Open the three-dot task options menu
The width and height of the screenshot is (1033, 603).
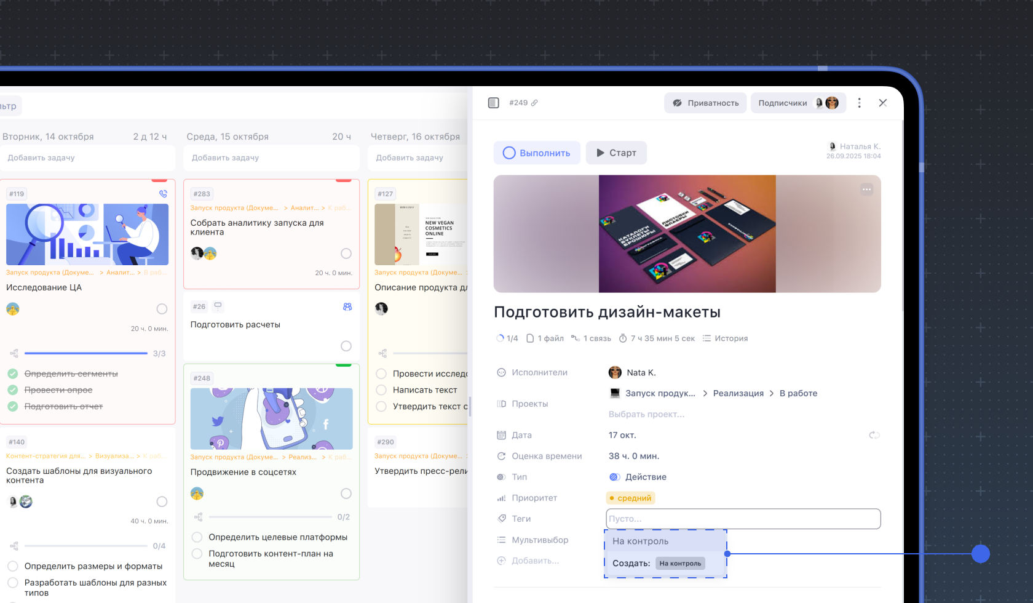tap(859, 103)
